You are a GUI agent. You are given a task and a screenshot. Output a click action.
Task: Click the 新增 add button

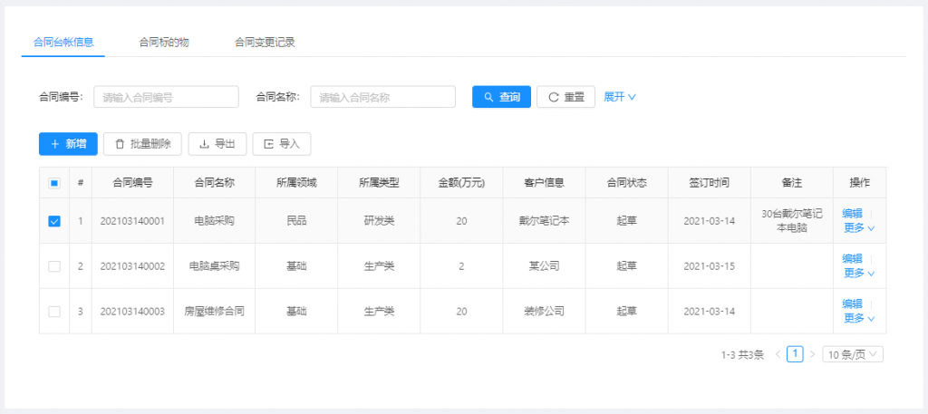tap(68, 143)
